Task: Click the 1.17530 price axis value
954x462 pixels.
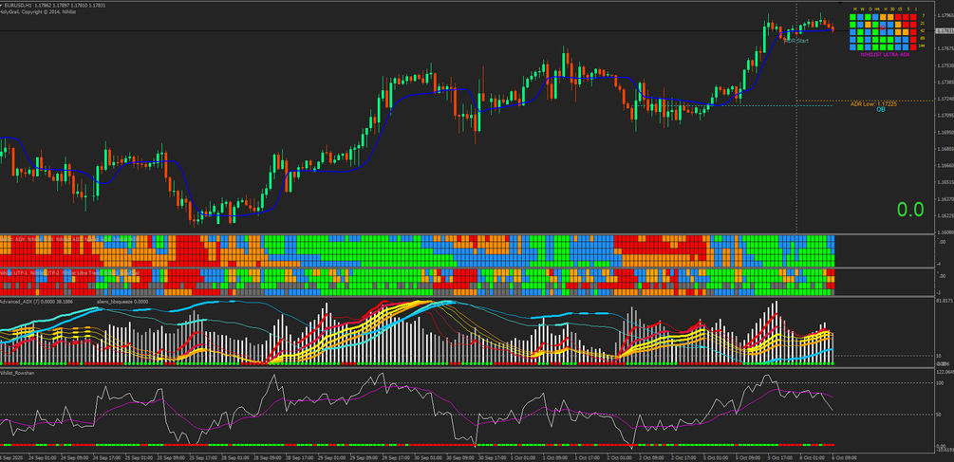Action: point(945,65)
